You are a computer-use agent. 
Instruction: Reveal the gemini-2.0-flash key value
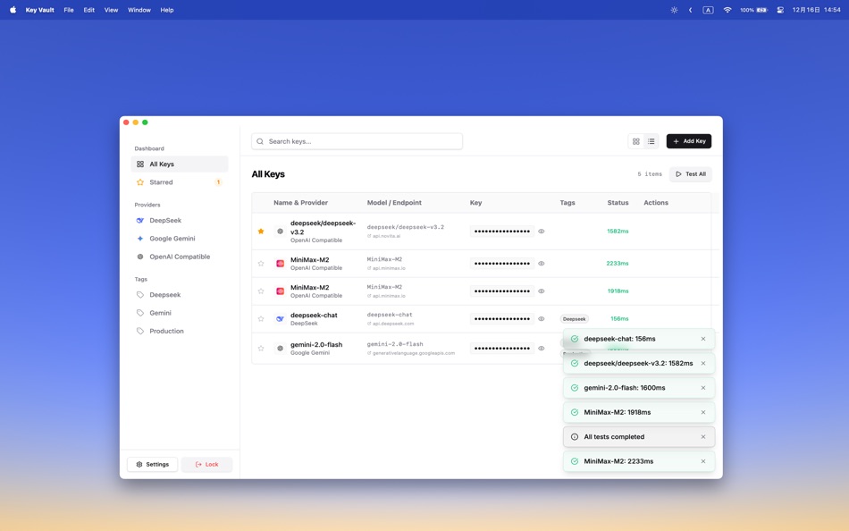click(541, 349)
